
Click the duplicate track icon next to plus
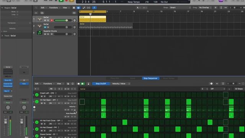point(42,13)
